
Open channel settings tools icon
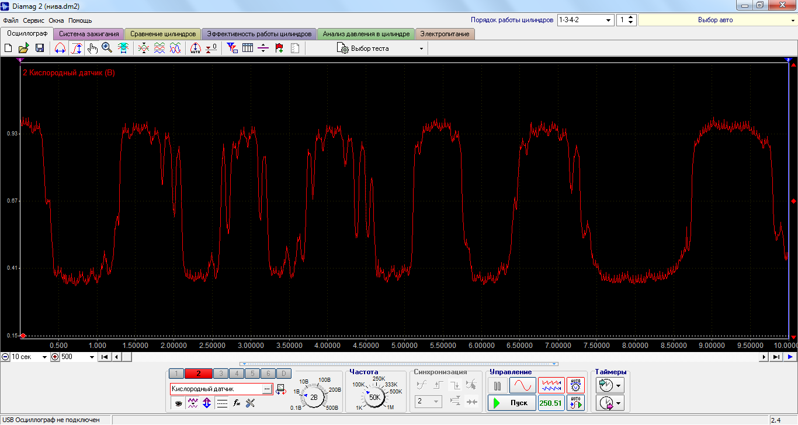(251, 402)
